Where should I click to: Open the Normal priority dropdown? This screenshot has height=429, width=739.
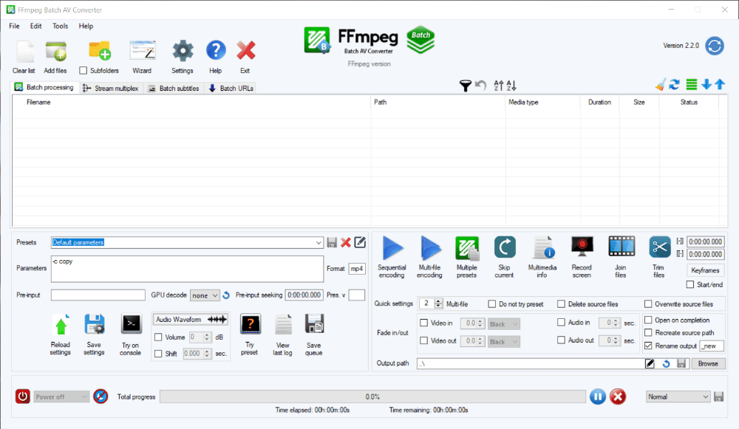coord(678,397)
